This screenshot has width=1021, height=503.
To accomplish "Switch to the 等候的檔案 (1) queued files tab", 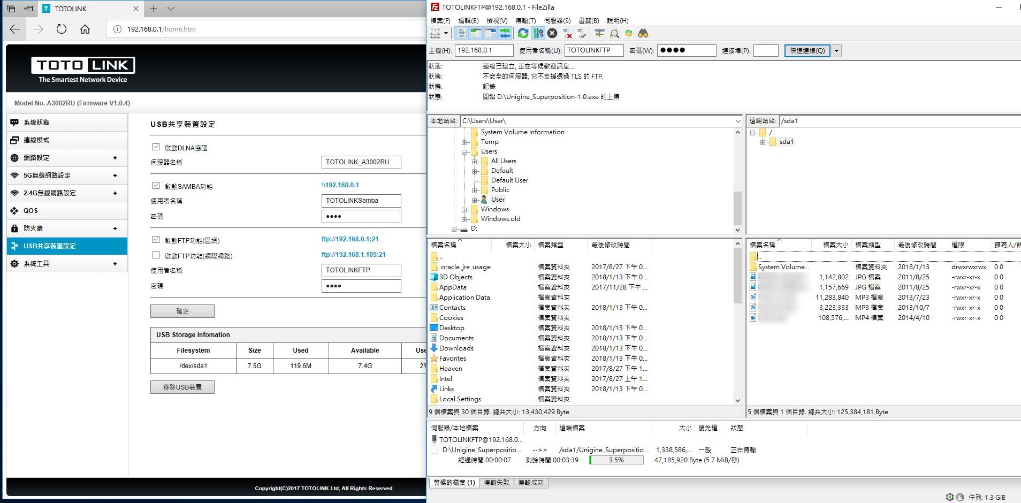I will coord(454,483).
